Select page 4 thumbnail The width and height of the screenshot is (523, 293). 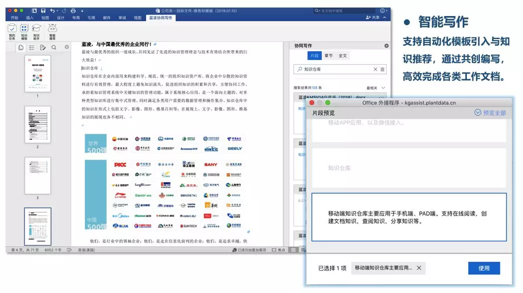38,226
